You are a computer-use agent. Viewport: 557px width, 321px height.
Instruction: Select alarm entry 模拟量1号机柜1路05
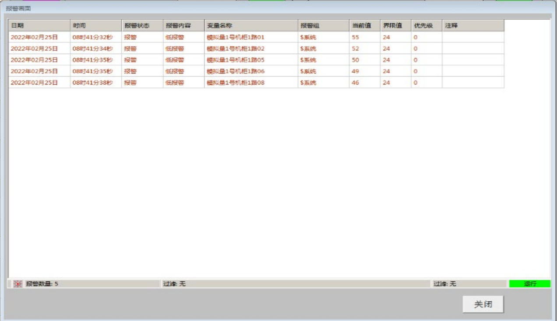point(236,60)
